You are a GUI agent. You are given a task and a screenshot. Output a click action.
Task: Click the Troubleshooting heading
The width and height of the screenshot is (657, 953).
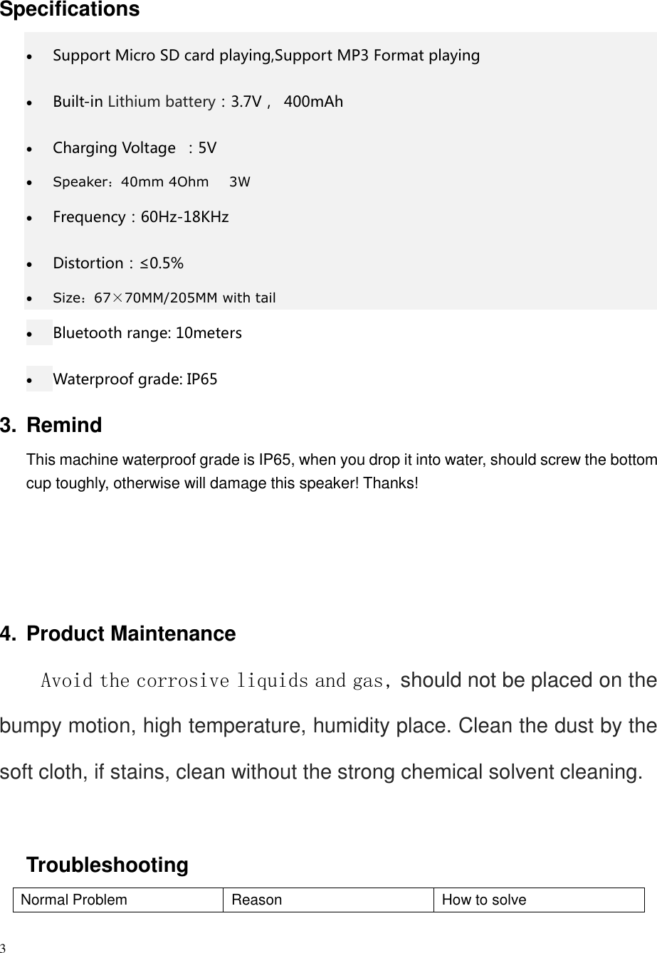point(107,865)
